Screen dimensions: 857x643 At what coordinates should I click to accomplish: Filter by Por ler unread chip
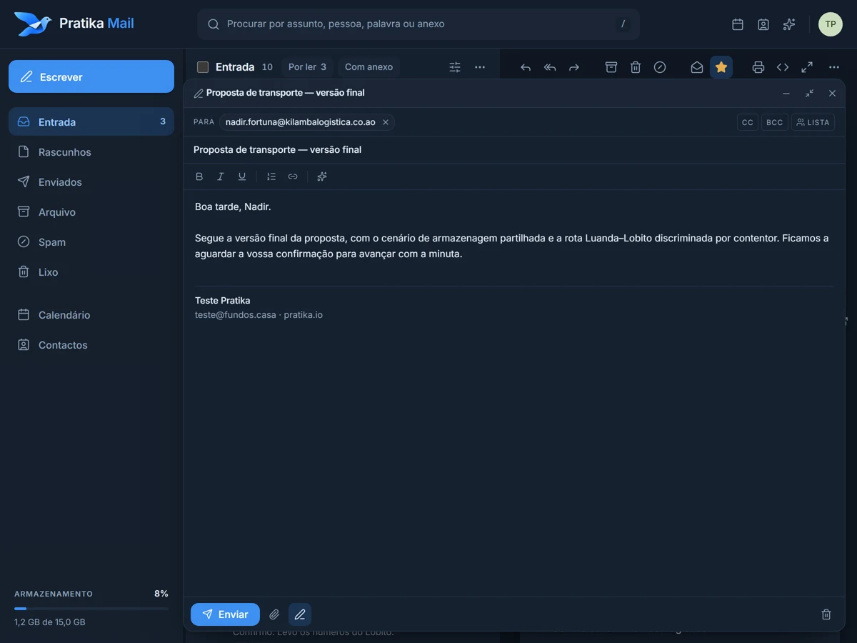[307, 67]
